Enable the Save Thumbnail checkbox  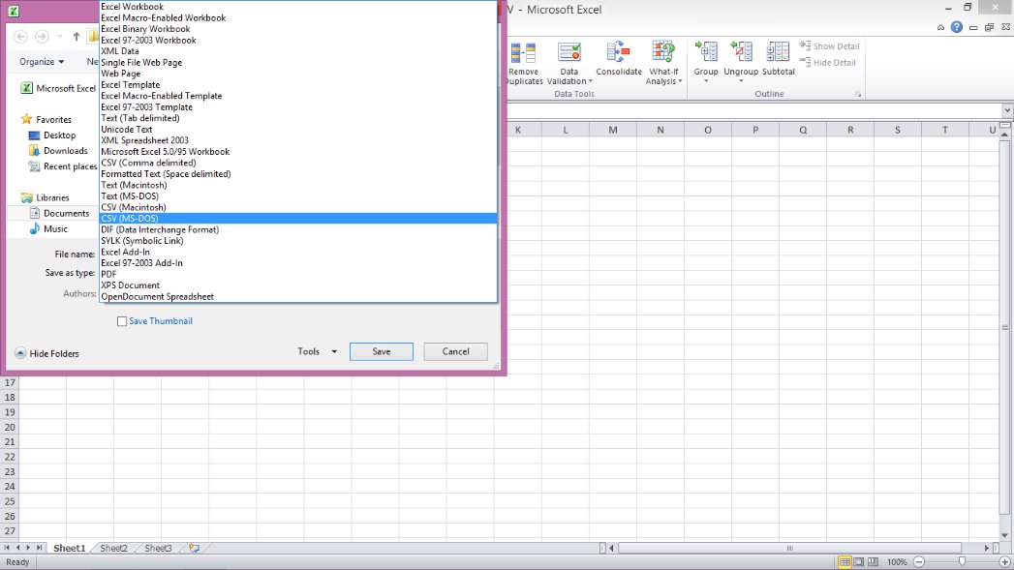click(x=122, y=320)
